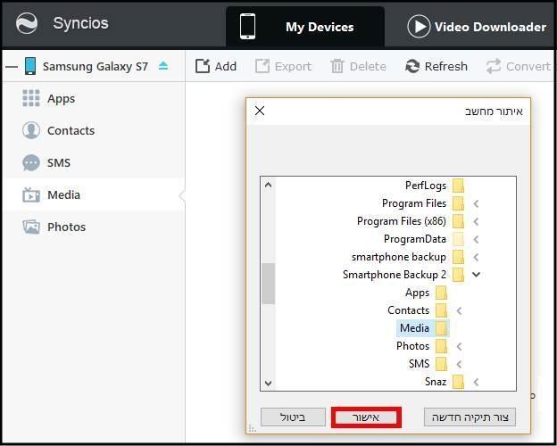Select Contacts subfolder in dialog tree
Viewport: 557px width, 446px height.
click(x=409, y=310)
